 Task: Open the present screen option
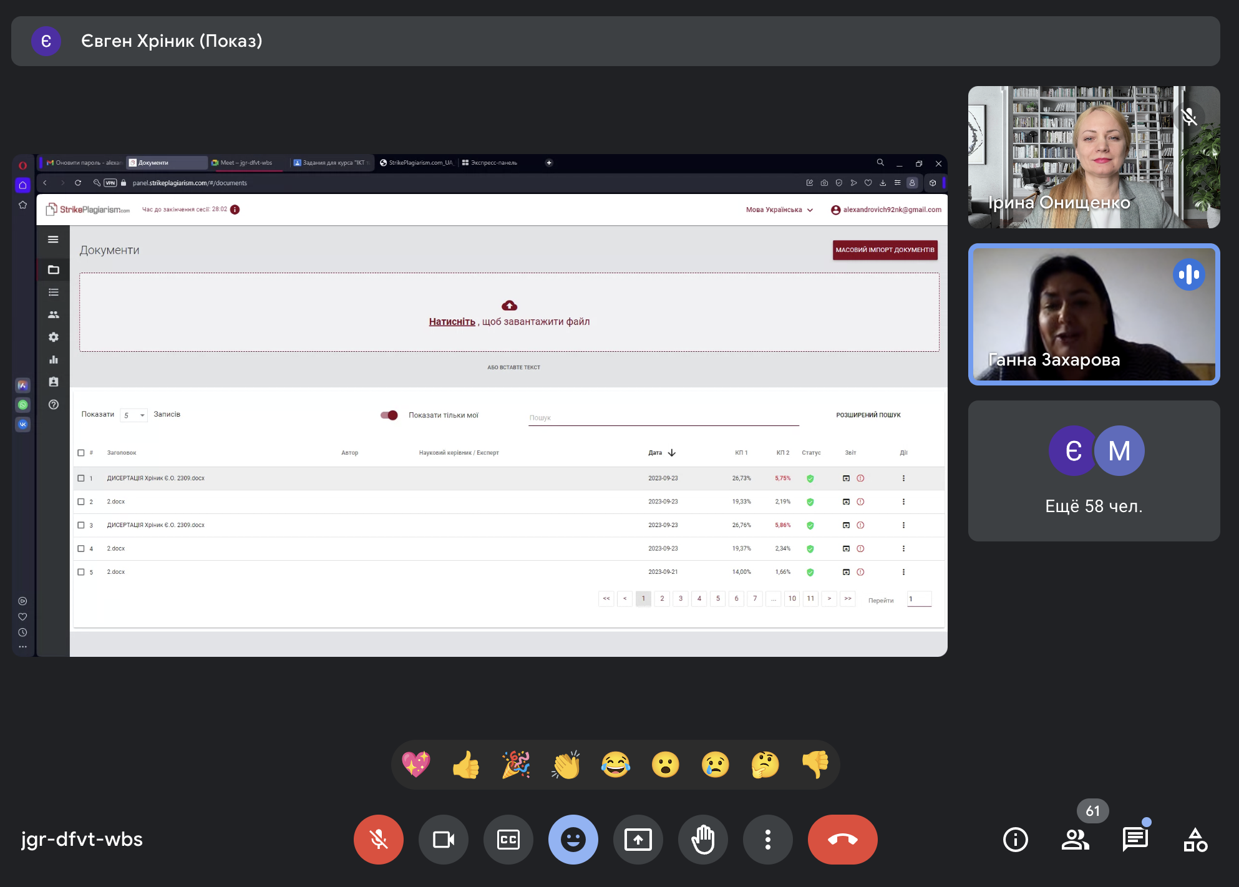(x=638, y=840)
